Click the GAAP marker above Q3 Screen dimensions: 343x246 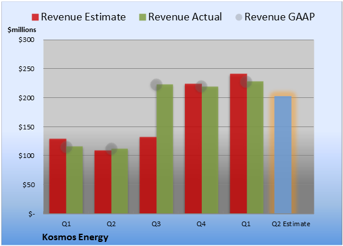tap(156, 85)
